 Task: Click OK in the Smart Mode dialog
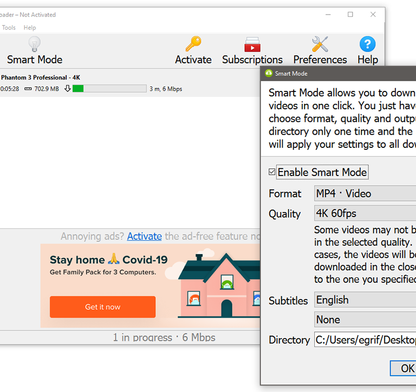click(403, 368)
